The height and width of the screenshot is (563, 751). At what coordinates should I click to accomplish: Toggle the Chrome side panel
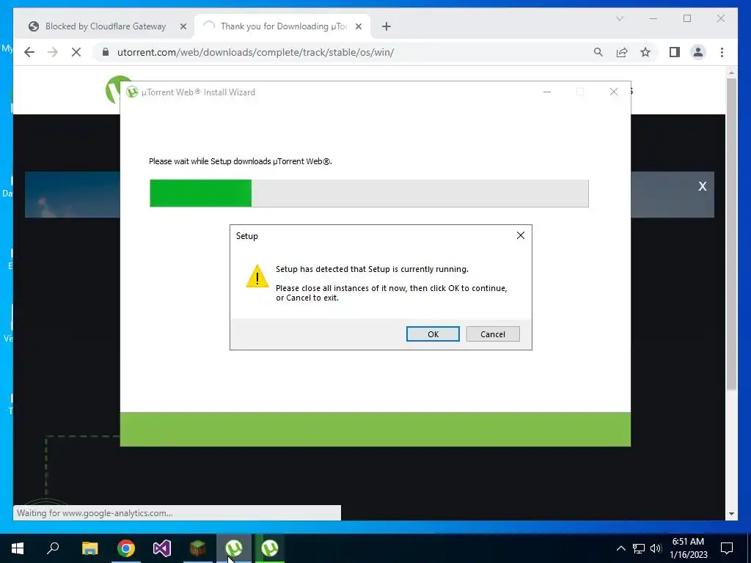point(675,52)
